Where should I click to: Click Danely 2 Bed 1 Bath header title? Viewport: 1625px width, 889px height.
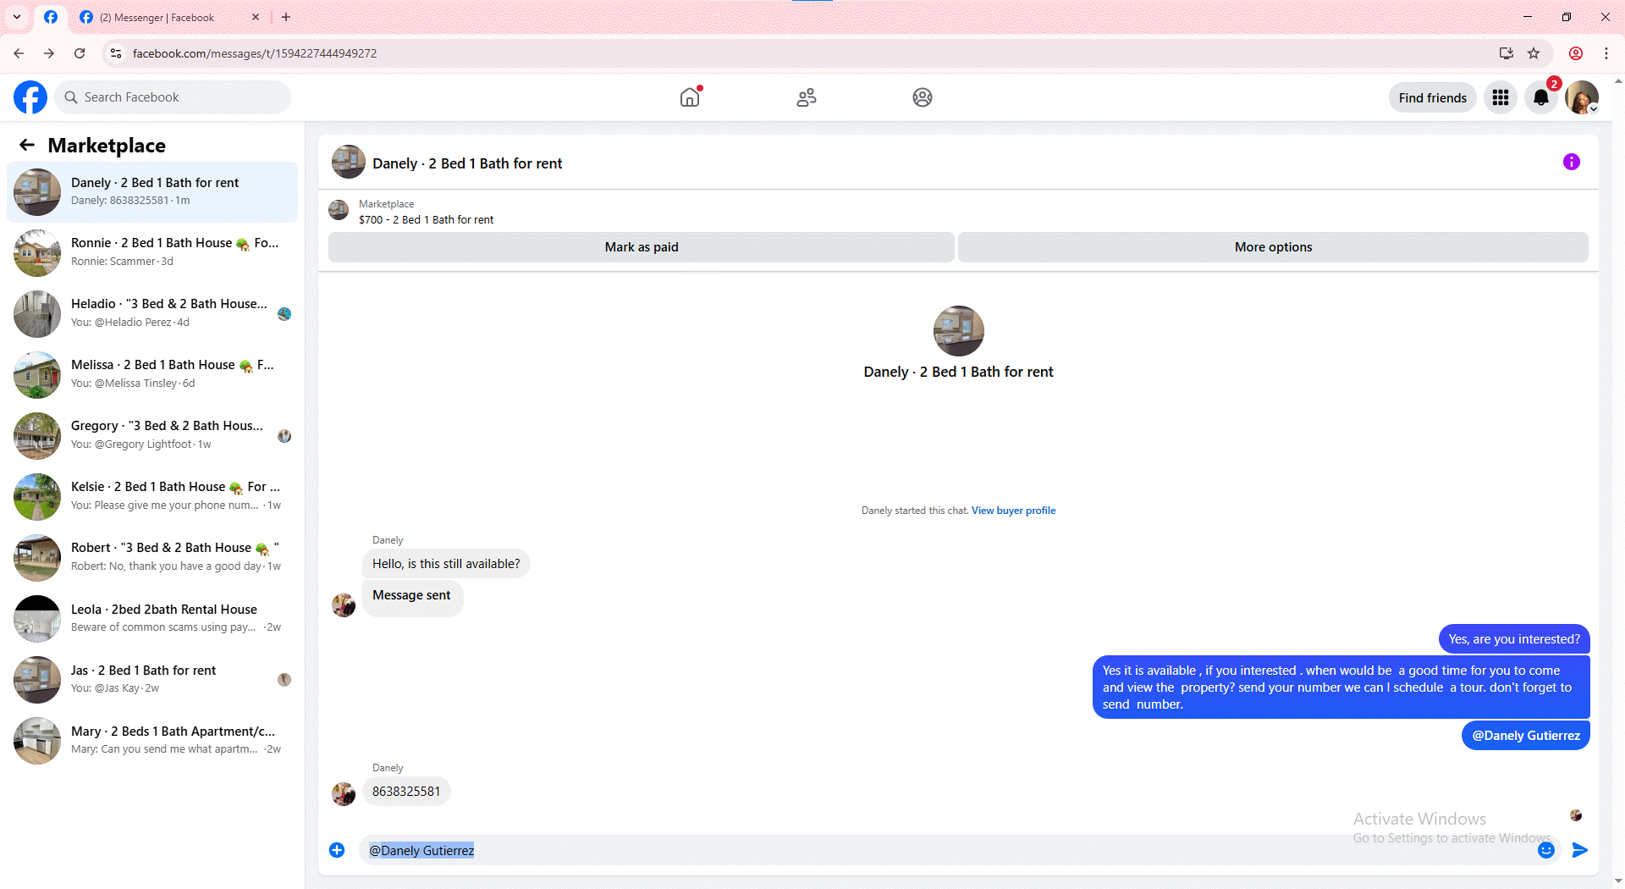tap(467, 163)
